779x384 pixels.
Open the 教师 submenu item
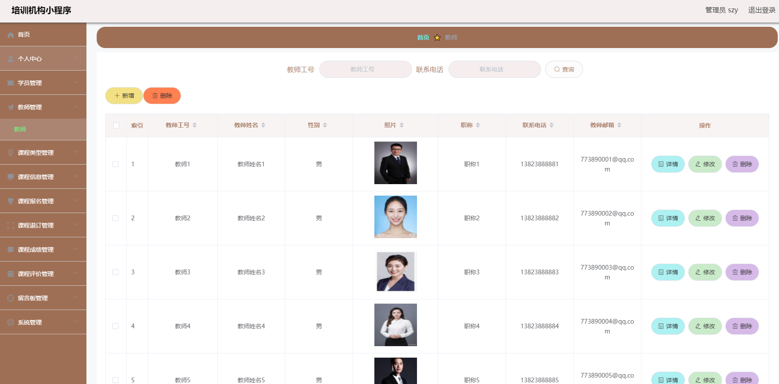tap(20, 129)
